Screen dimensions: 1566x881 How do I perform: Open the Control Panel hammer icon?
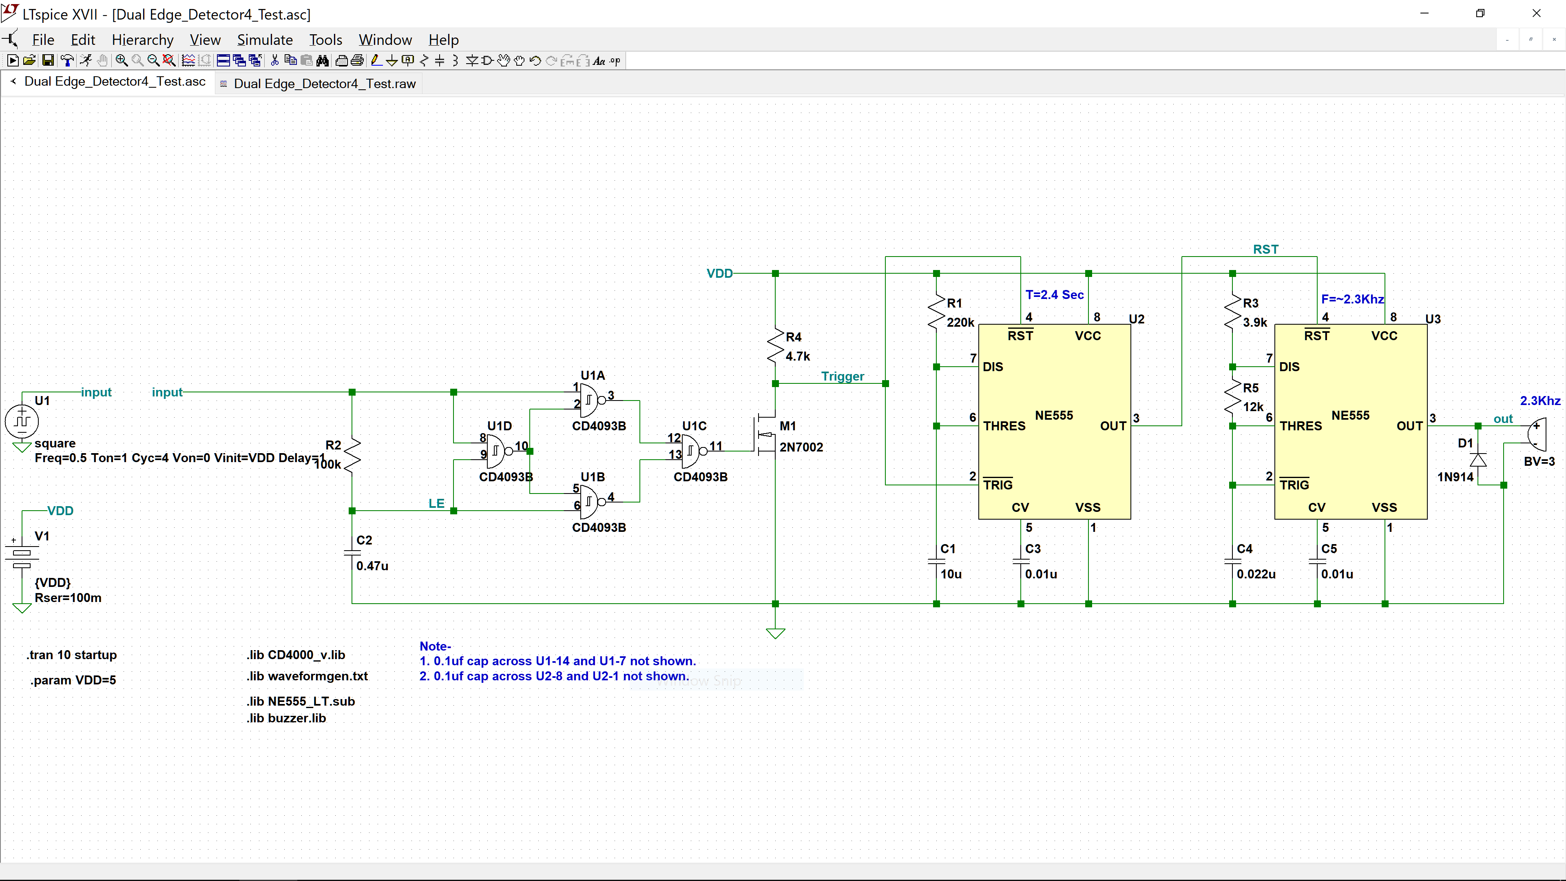point(67,61)
